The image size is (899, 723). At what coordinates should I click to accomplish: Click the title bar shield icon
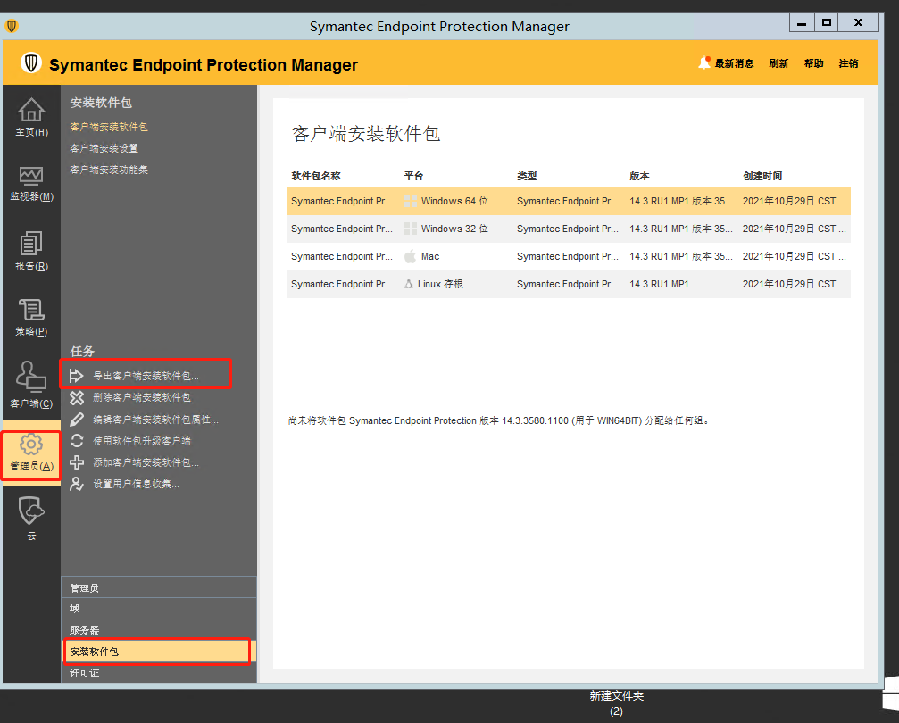[x=12, y=27]
